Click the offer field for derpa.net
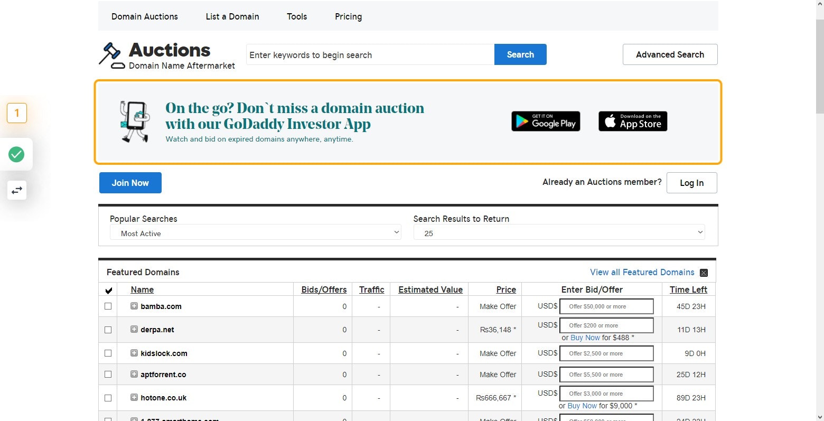This screenshot has width=824, height=421. [606, 325]
